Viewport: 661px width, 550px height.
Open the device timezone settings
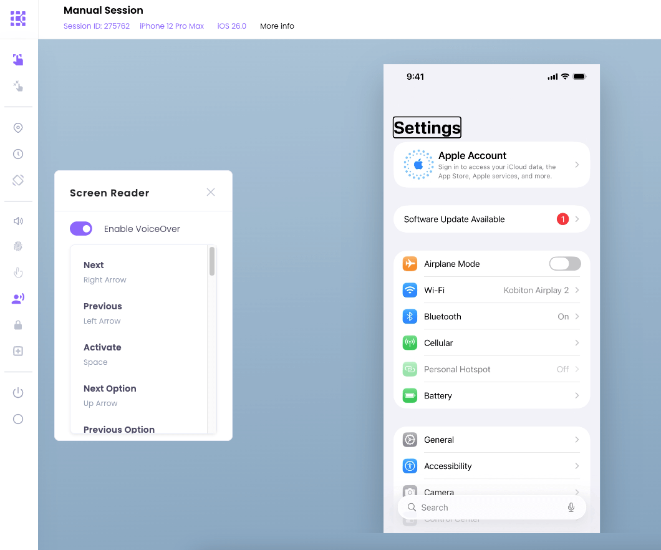coord(18,153)
